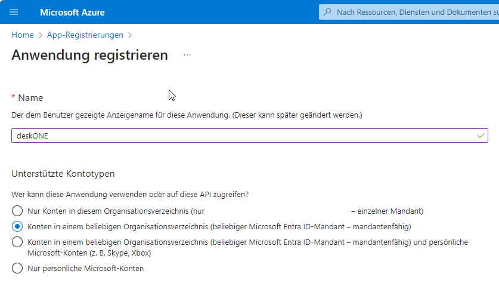The image size is (499, 286).
Task: Open the ellipsis options next to title
Action: (x=187, y=55)
